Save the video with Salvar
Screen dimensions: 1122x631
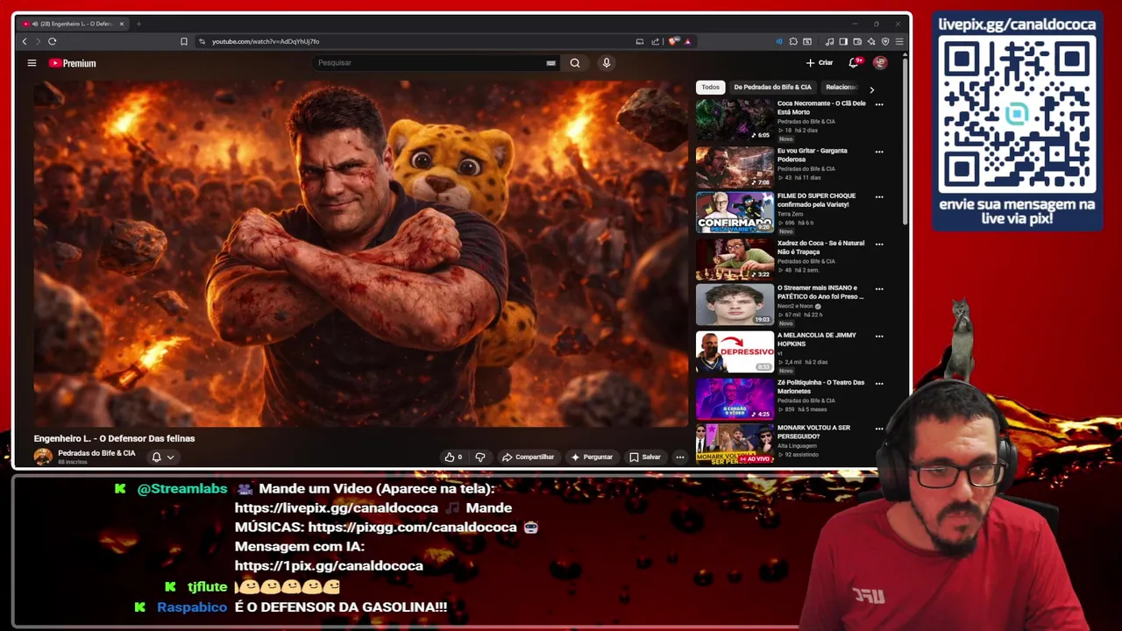[644, 457]
